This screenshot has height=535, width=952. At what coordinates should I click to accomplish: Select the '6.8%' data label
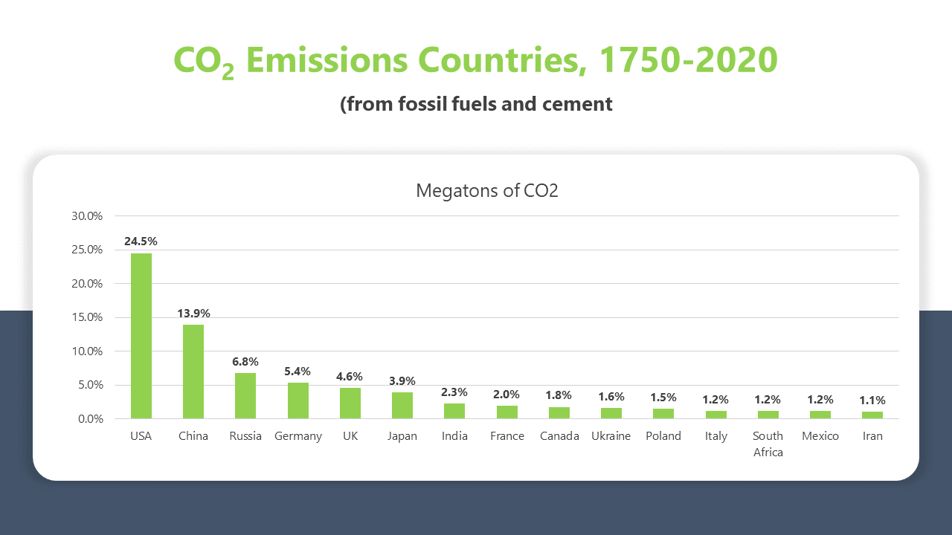[x=245, y=361]
